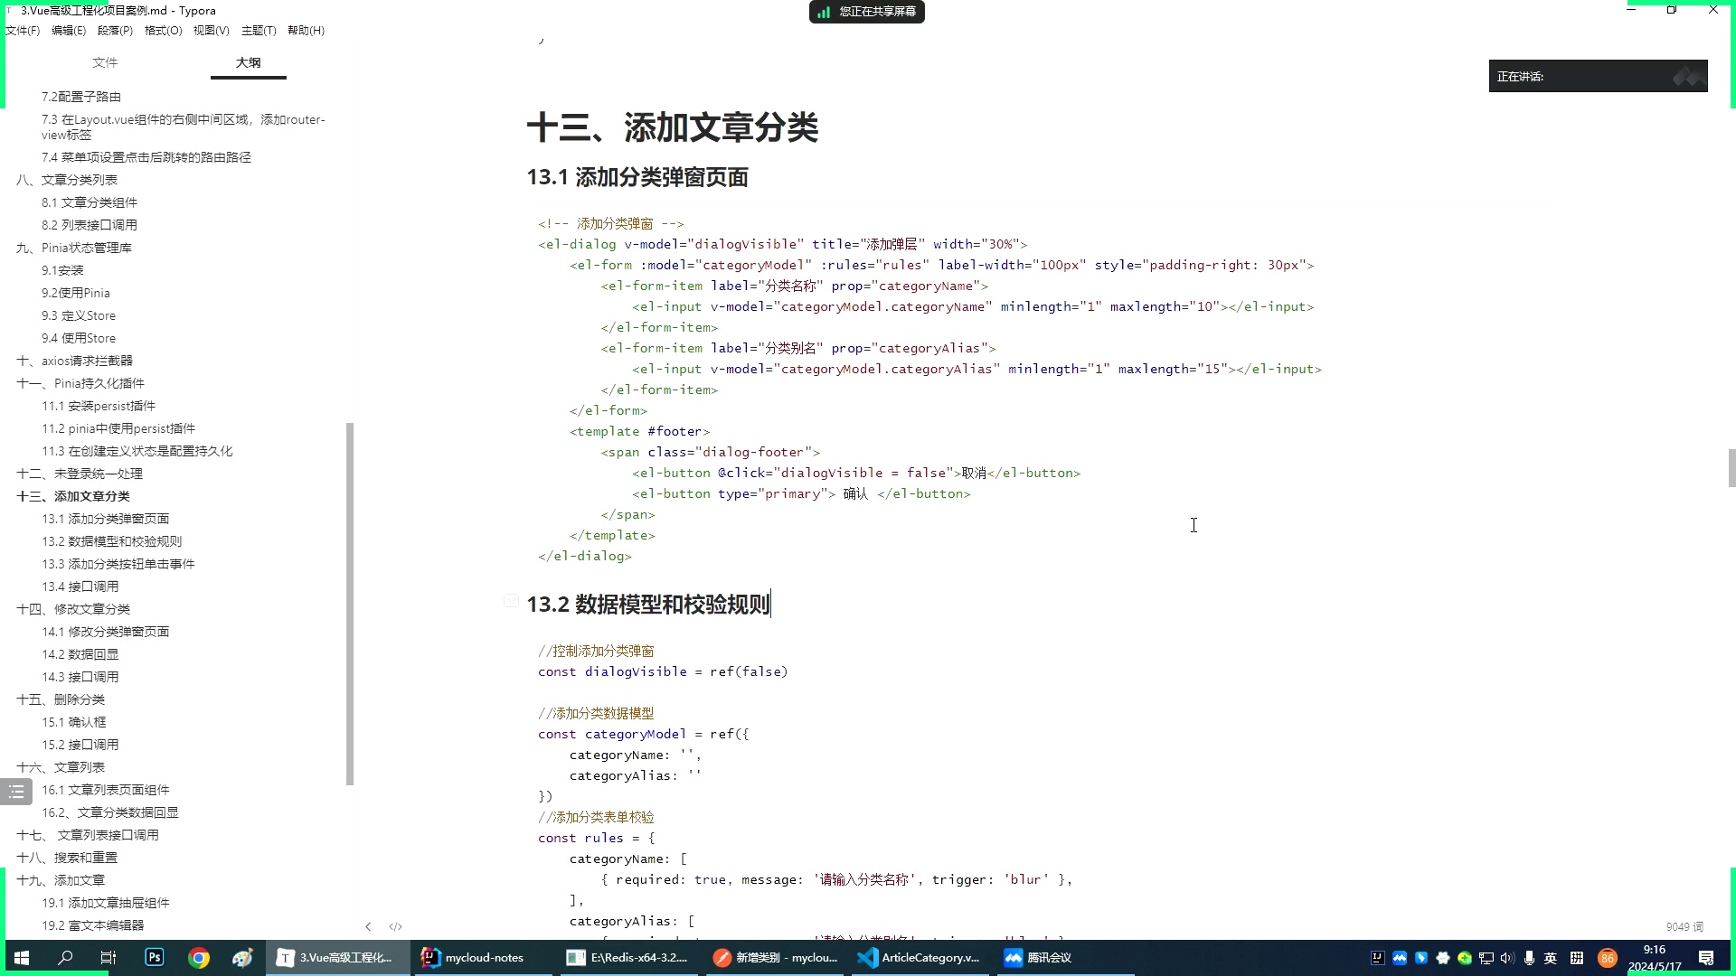Open the 格式(O) menu
Screen dimensions: 1736x976
(x=163, y=30)
